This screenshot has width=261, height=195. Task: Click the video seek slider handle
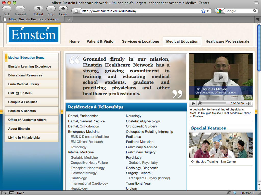coord(200,104)
